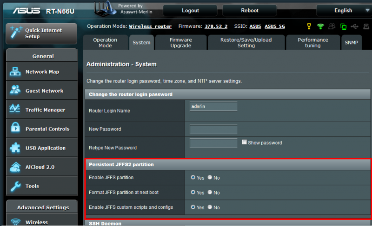
Task: Switch to the Performance tuning tab
Action: (312, 43)
